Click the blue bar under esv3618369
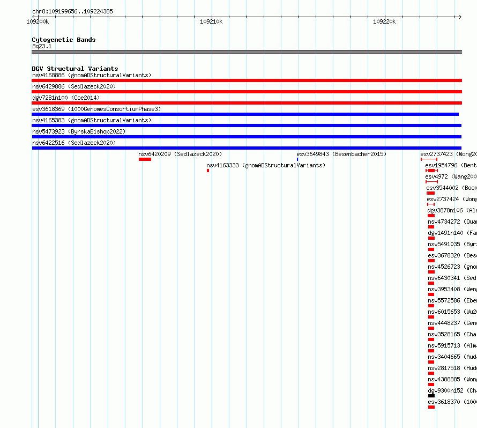The width and height of the screenshot is (477, 428). pos(245,114)
